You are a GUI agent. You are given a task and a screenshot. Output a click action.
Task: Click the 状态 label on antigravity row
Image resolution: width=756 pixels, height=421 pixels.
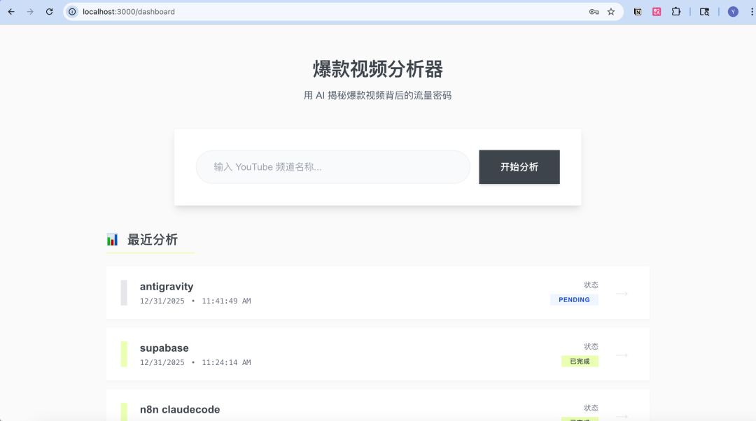coord(591,285)
